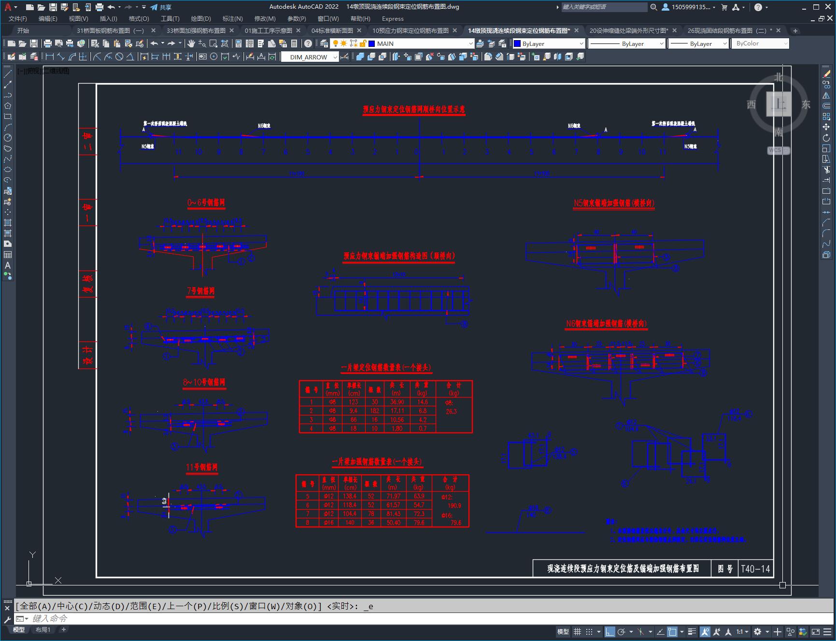Toggle 2D object snap in status bar
Screen dimensions: 836x641
click(x=672, y=631)
